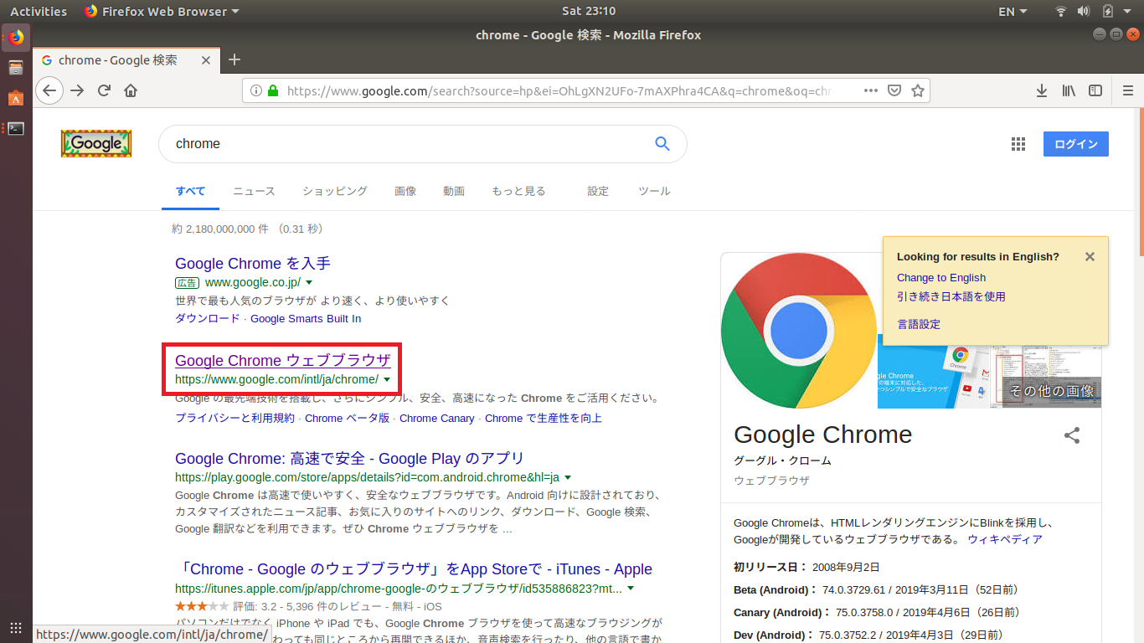Switch to the ニュース tab
The image size is (1144, 643).
(x=254, y=191)
